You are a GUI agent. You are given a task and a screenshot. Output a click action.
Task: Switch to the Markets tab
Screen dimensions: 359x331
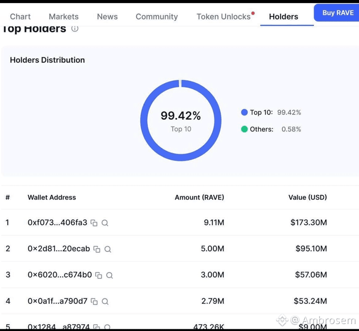click(x=64, y=16)
